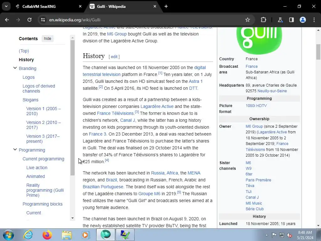
Task: Open the DTT link
Action: click(193, 88)
